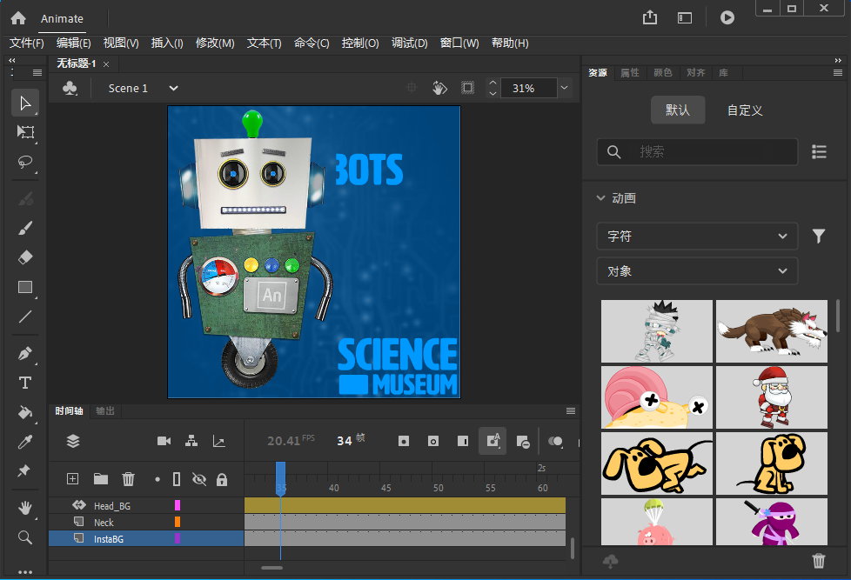The width and height of the screenshot is (851, 580).
Task: Insert blank keyframe in timeline
Action: pyautogui.click(x=433, y=441)
